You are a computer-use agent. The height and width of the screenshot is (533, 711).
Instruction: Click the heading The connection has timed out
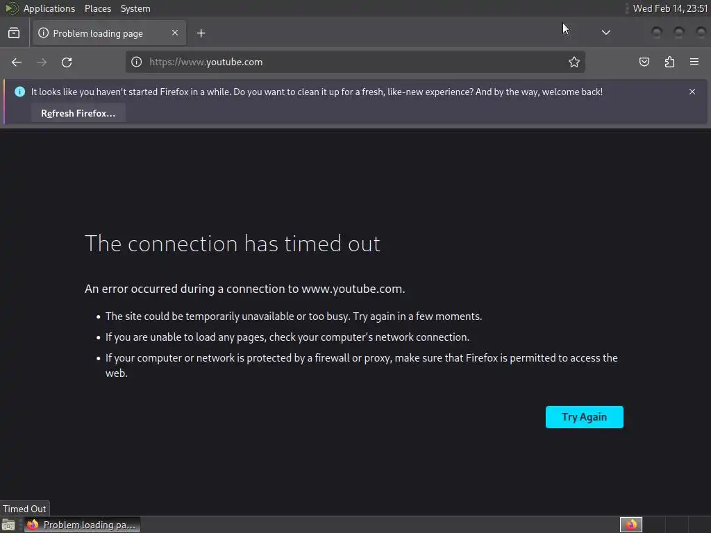[x=233, y=244]
